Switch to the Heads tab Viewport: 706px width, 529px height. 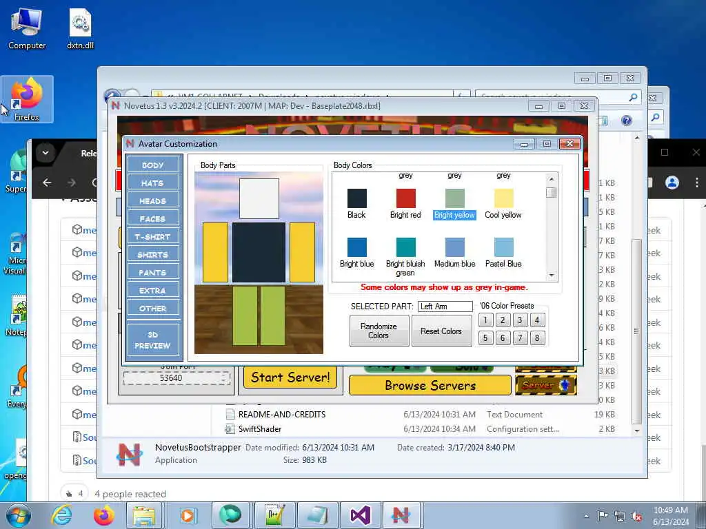153,200
